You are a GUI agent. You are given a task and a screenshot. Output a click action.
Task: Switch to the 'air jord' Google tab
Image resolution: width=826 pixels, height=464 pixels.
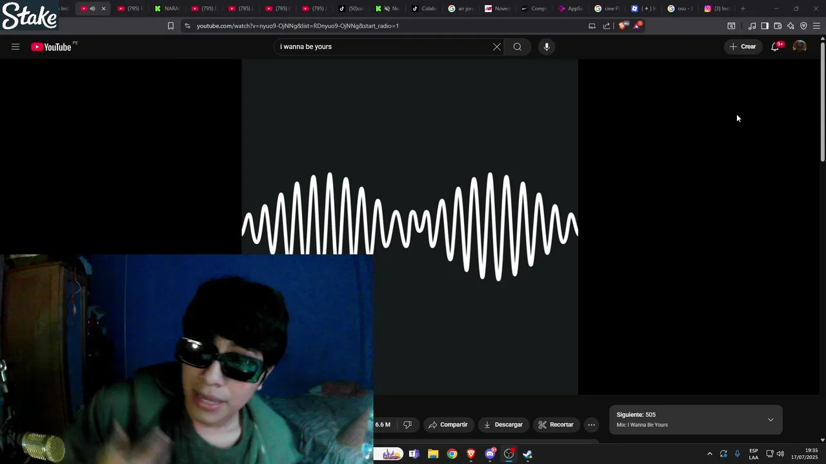pyautogui.click(x=461, y=8)
